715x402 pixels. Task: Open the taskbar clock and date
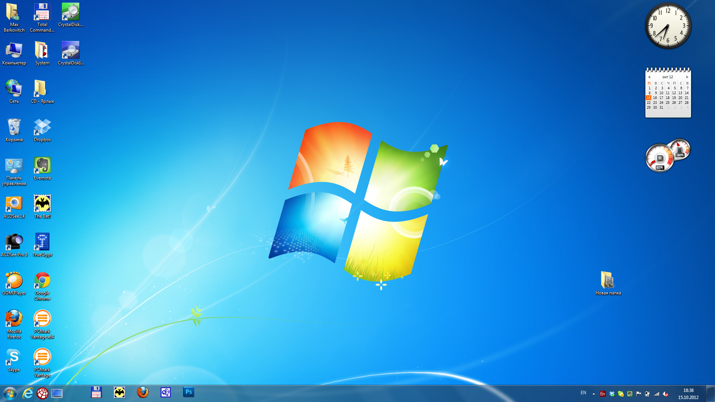(x=688, y=394)
